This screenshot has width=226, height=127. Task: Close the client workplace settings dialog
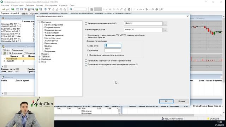[188, 16]
